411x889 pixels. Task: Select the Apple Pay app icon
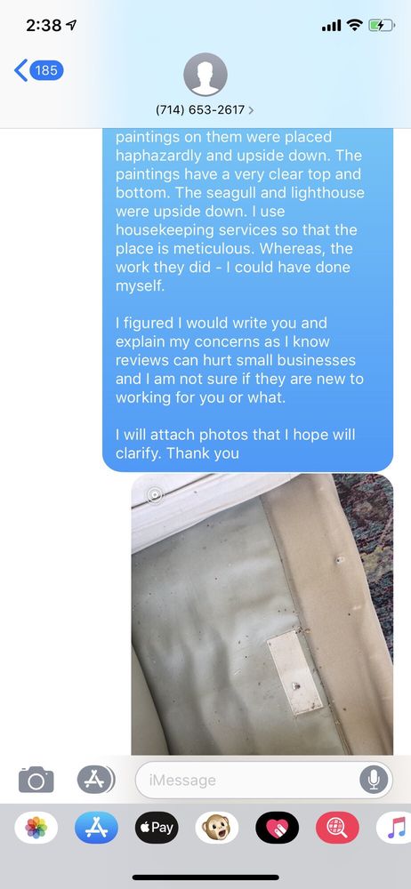point(157,827)
